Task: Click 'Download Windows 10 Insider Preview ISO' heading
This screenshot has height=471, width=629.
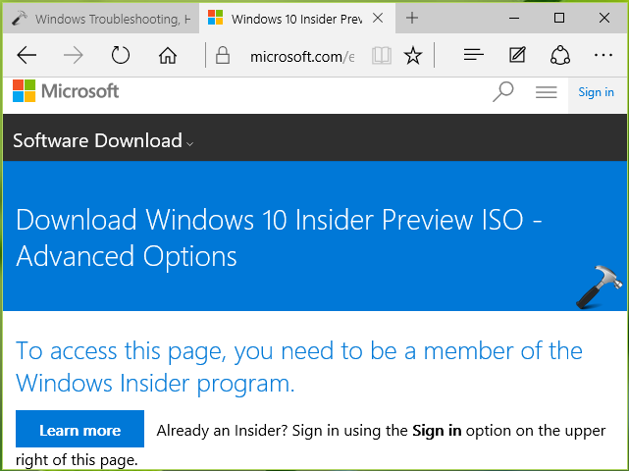Action: point(279,237)
